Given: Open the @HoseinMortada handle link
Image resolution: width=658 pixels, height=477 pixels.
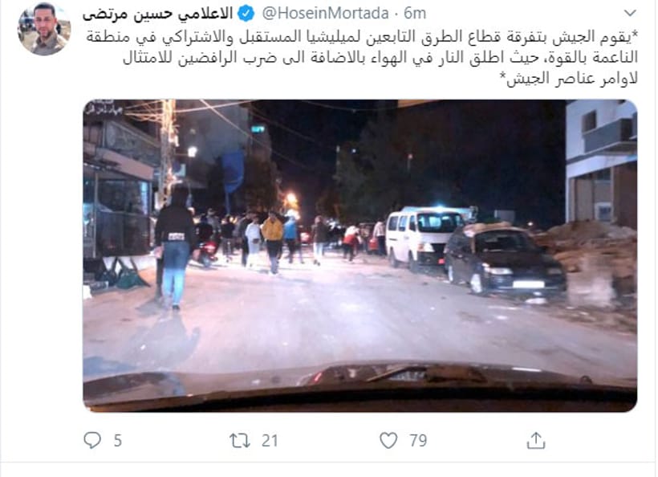Looking at the screenshot, I should (x=326, y=14).
